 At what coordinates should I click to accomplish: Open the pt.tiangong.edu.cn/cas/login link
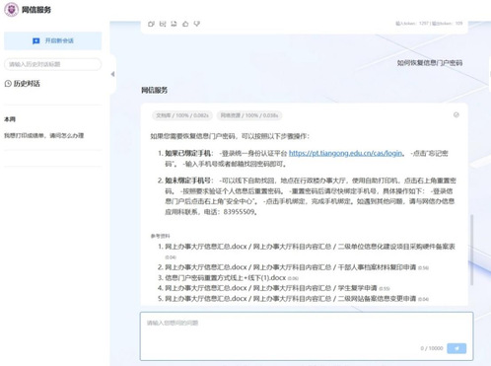[x=345, y=153]
